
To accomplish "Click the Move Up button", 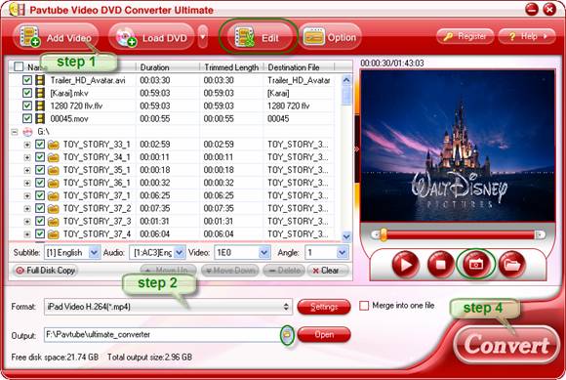I will (168, 271).
